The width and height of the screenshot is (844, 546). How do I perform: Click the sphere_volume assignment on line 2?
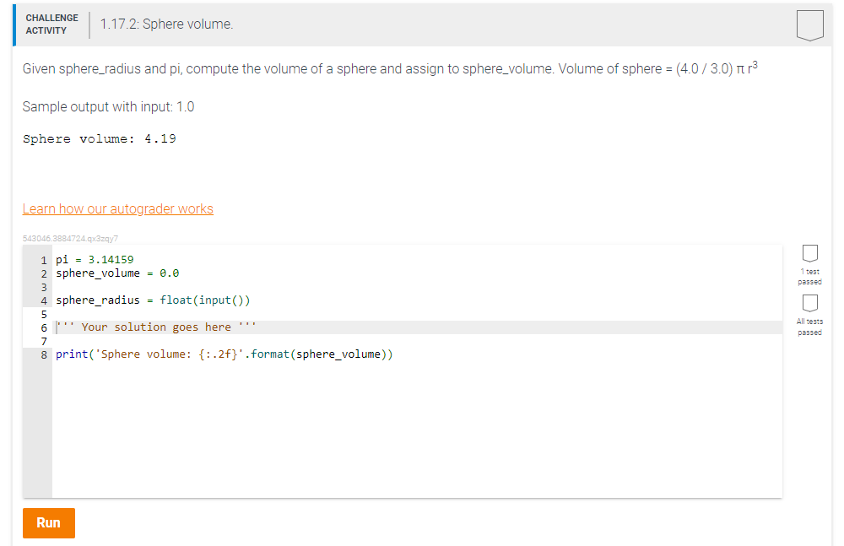point(118,273)
